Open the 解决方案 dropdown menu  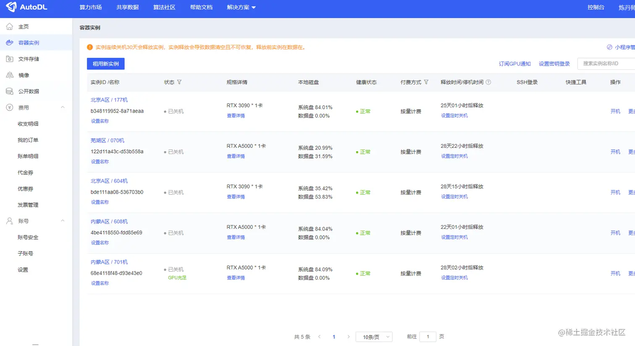[241, 7]
